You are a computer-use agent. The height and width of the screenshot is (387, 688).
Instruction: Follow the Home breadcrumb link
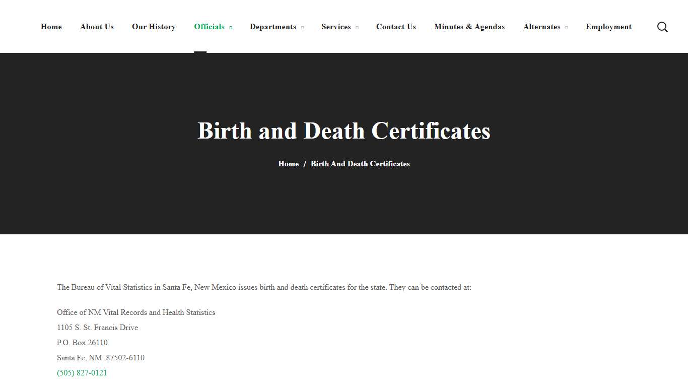pyautogui.click(x=288, y=163)
